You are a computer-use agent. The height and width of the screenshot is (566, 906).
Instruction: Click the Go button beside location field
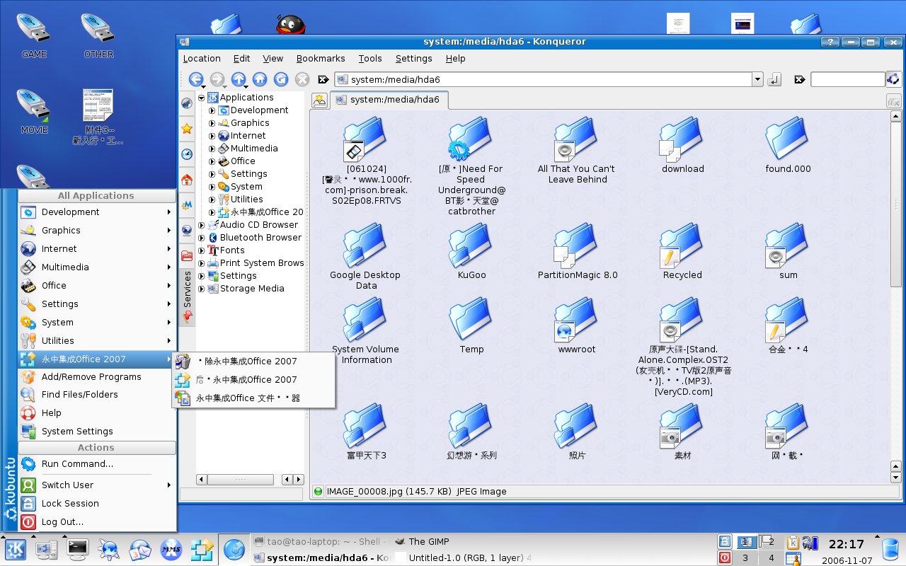point(774,79)
